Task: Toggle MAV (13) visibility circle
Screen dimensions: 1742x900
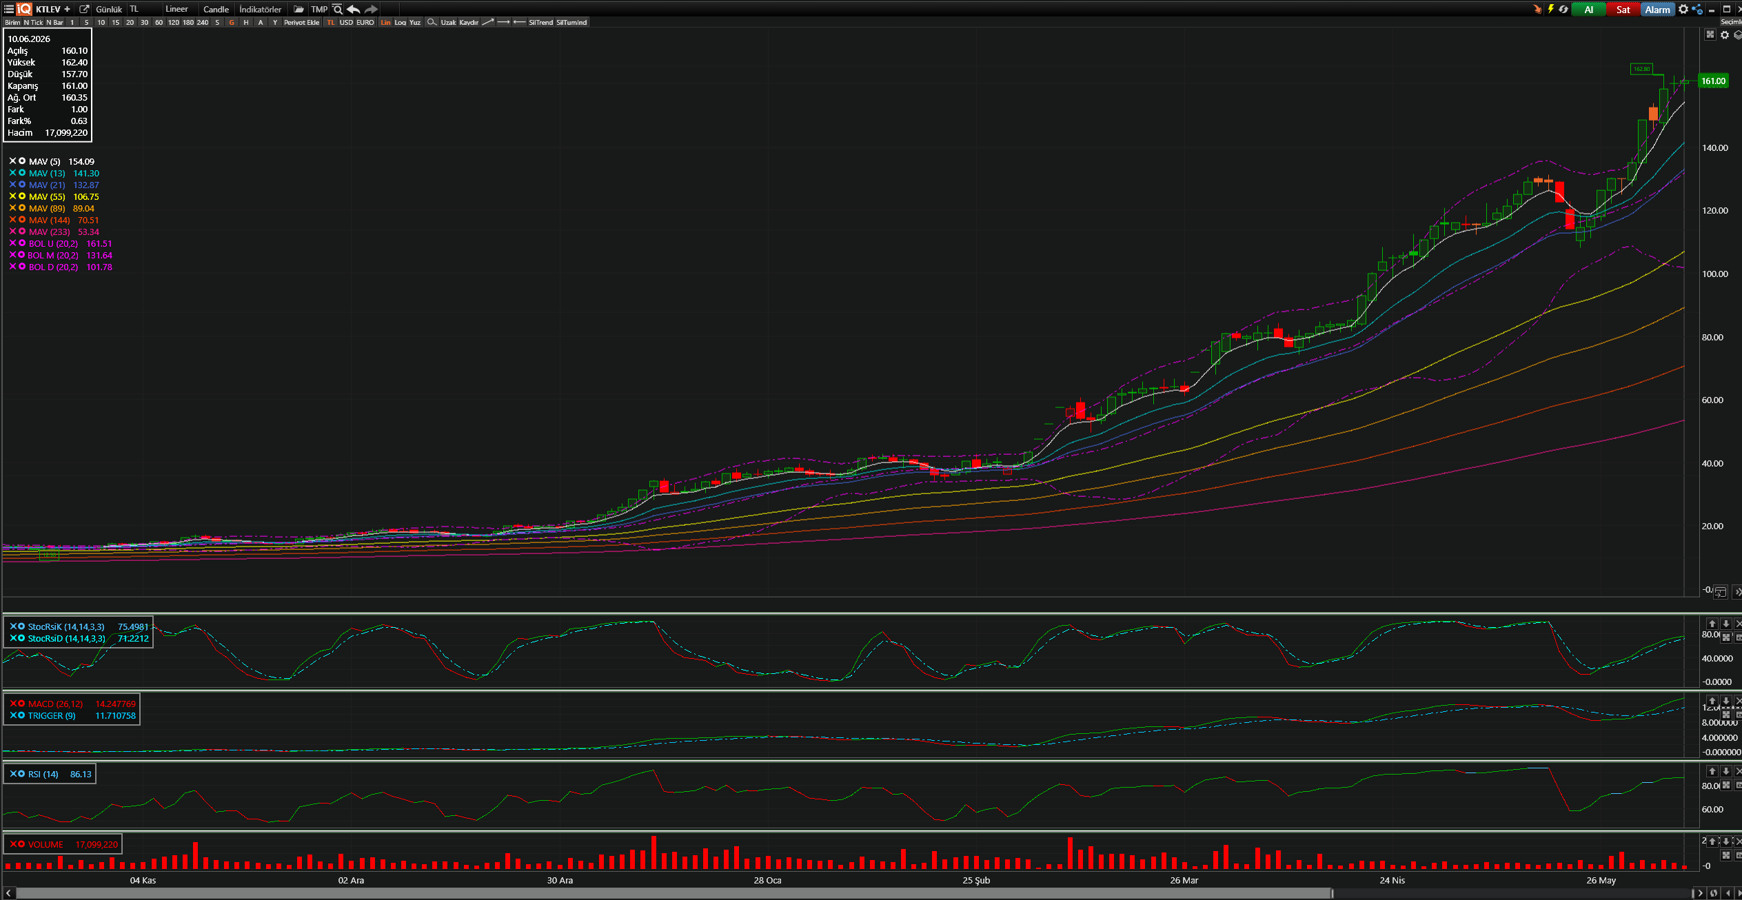Action: [x=22, y=173]
